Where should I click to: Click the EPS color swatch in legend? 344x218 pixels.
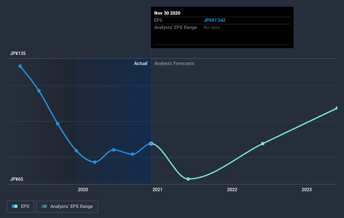15,206
